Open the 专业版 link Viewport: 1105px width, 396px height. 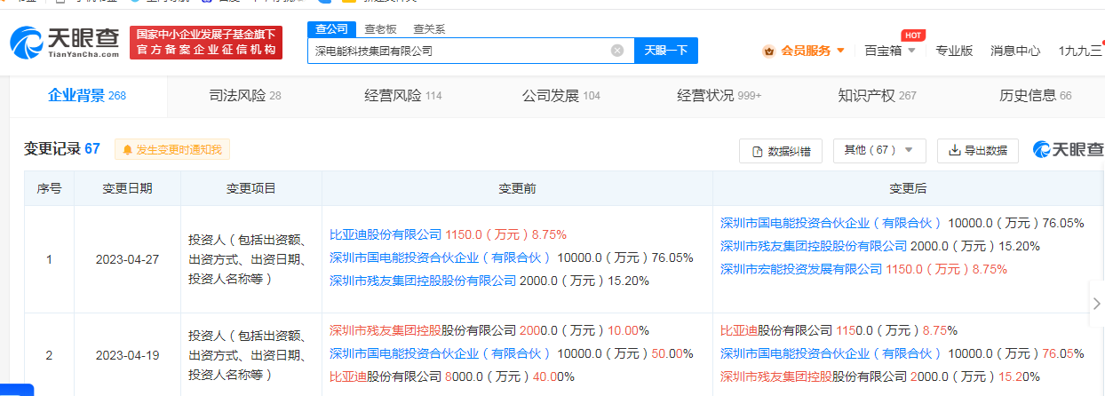pos(954,51)
